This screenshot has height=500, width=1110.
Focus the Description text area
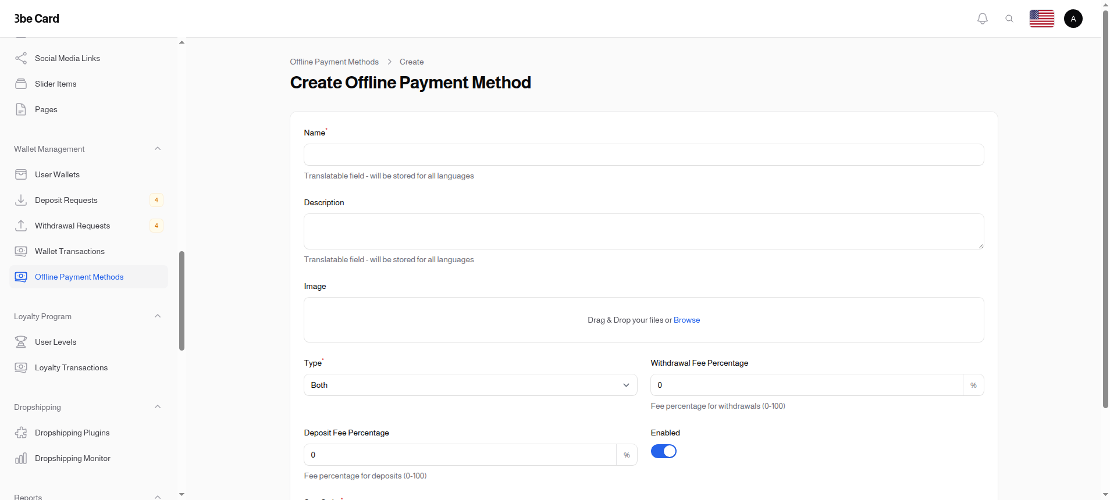pos(644,231)
